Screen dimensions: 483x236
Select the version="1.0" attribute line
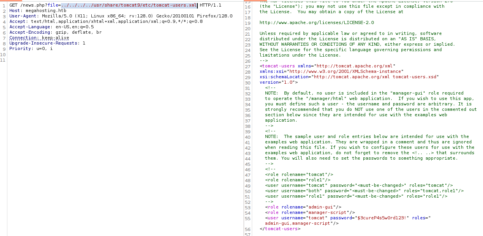pos(279,82)
